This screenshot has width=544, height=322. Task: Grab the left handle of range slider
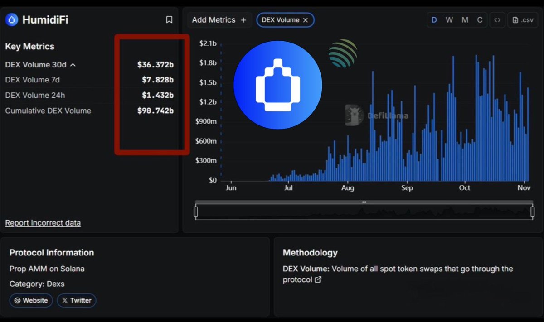coord(196,212)
